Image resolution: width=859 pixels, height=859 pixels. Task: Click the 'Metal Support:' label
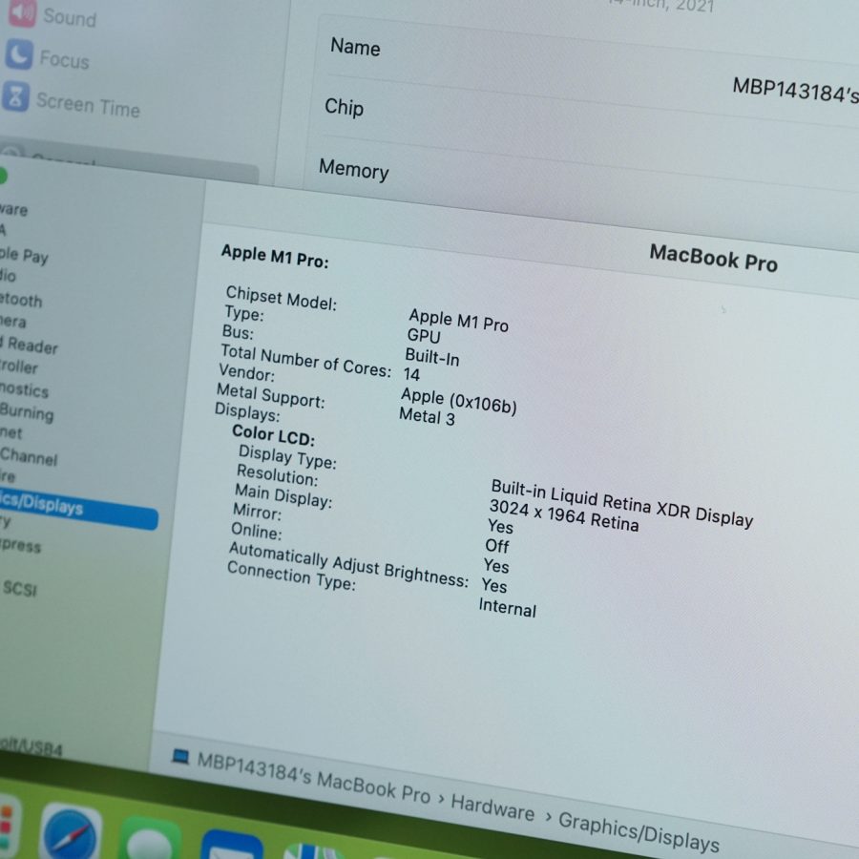(x=271, y=395)
